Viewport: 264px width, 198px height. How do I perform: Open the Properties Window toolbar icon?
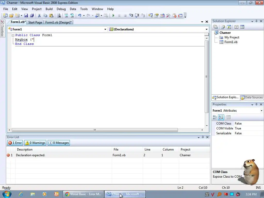coord(156,15)
